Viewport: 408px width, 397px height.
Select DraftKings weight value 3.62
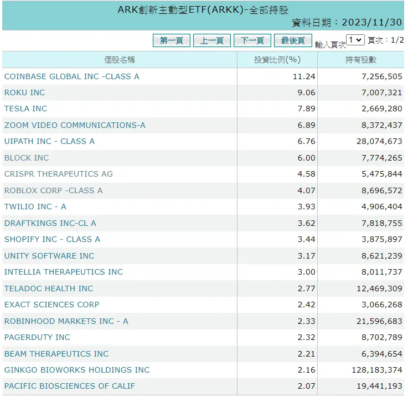(x=306, y=223)
